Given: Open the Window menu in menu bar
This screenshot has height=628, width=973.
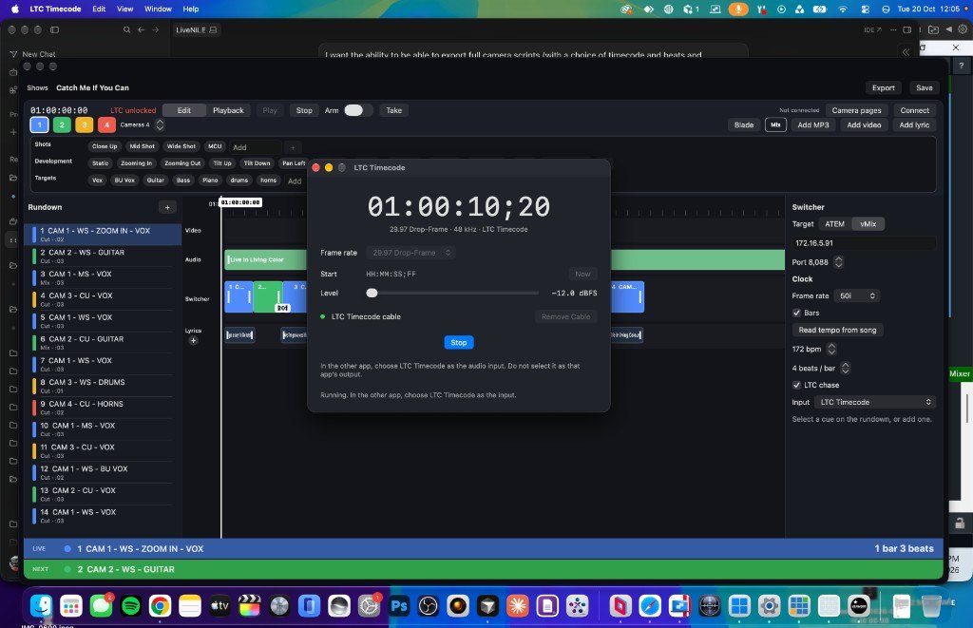Looking at the screenshot, I should 158,9.
